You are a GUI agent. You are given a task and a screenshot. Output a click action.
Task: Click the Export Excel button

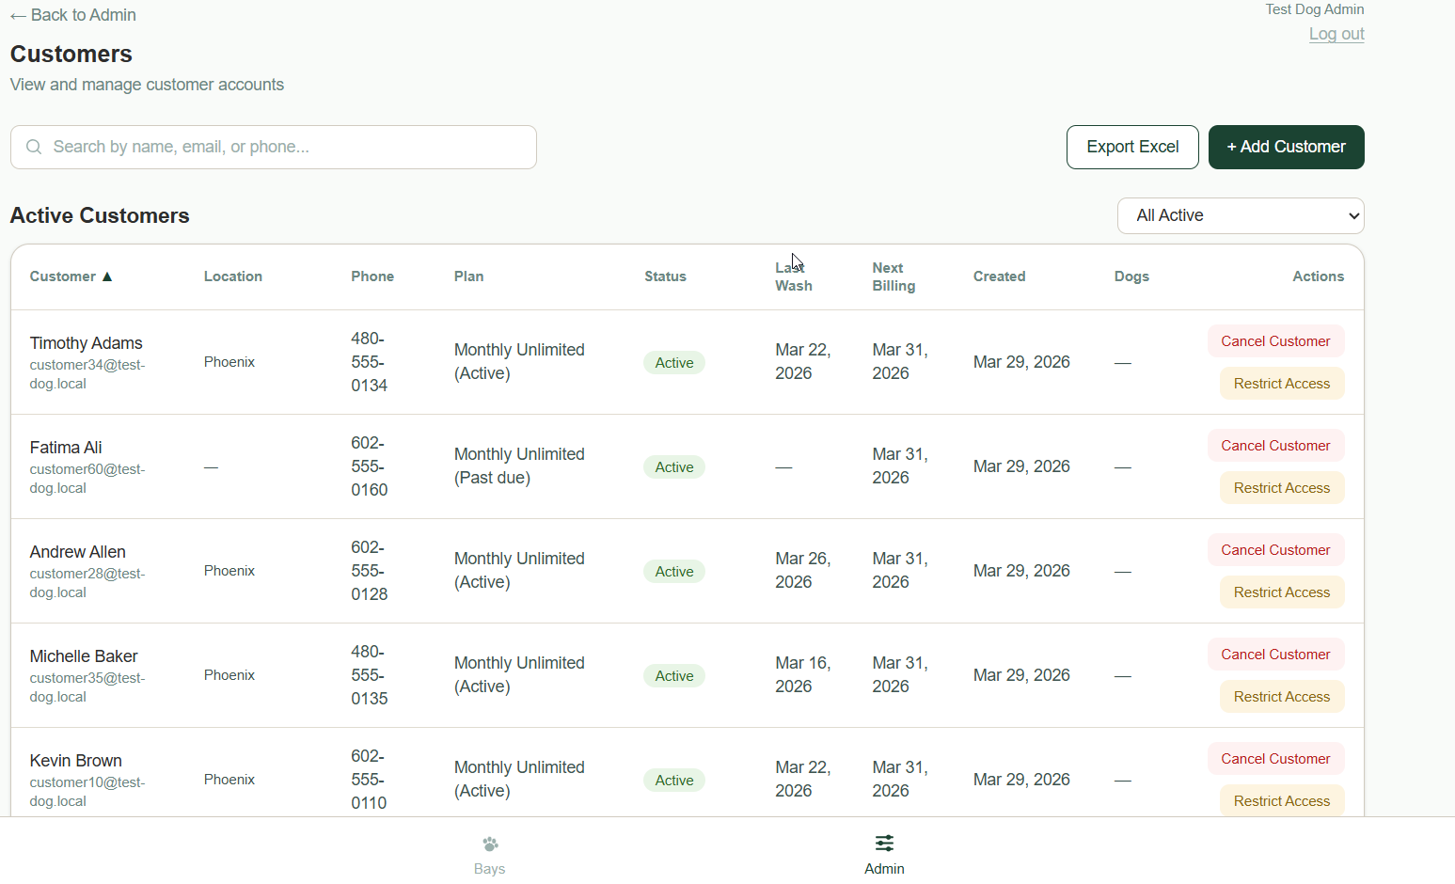coord(1132,147)
